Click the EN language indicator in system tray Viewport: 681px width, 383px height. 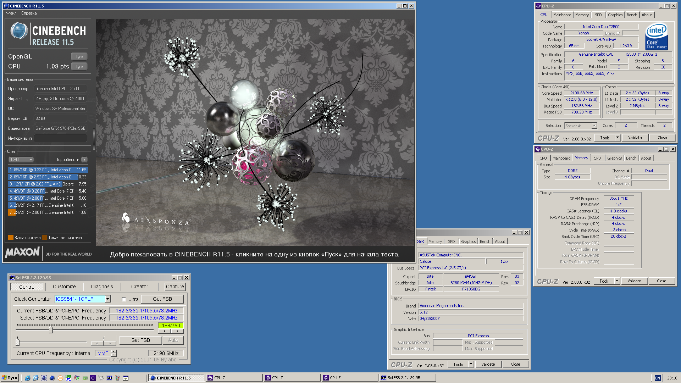658,378
